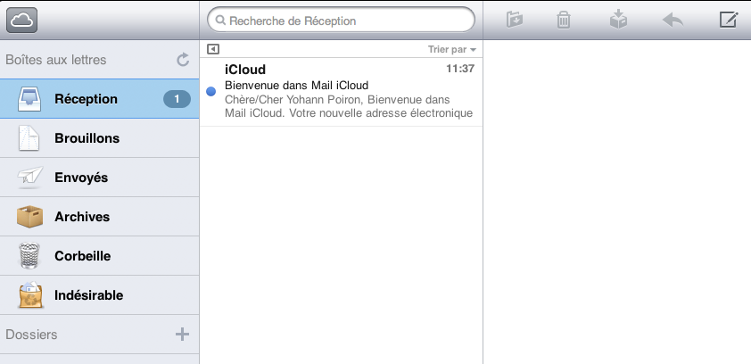Click the Recherche de Réception search field
The width and height of the screenshot is (751, 364).
tap(341, 20)
